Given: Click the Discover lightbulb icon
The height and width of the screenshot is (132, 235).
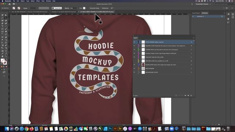Looking at the screenshot, I should 192,4.
